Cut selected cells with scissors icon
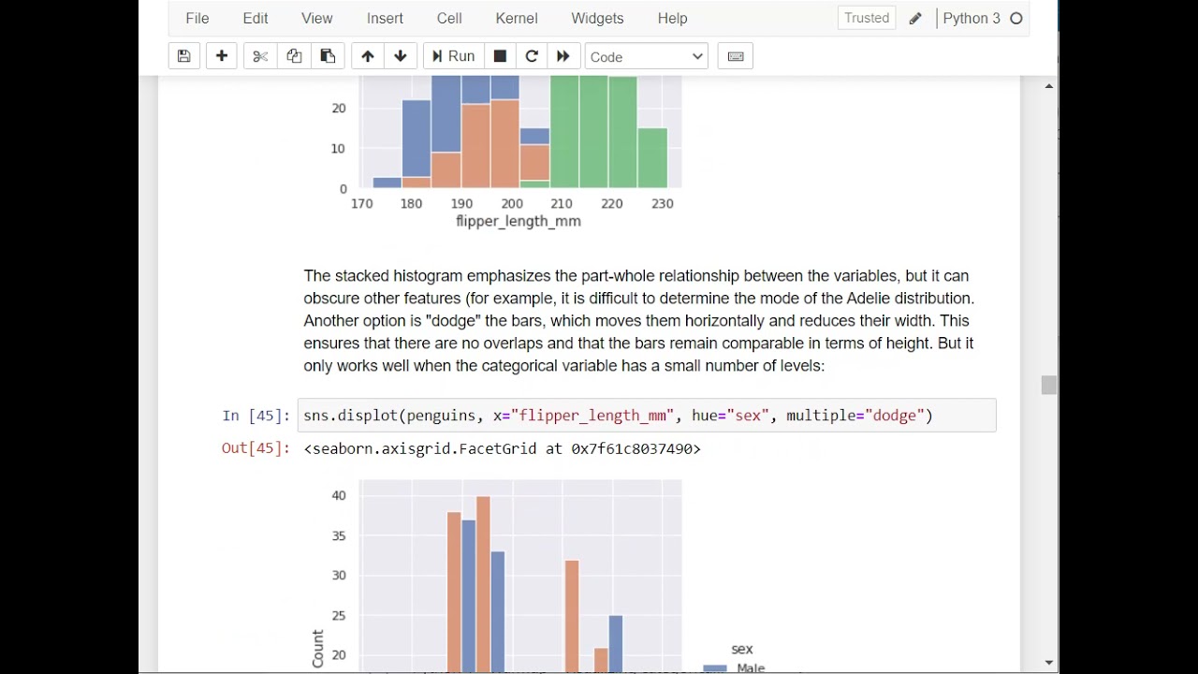 pyautogui.click(x=260, y=56)
